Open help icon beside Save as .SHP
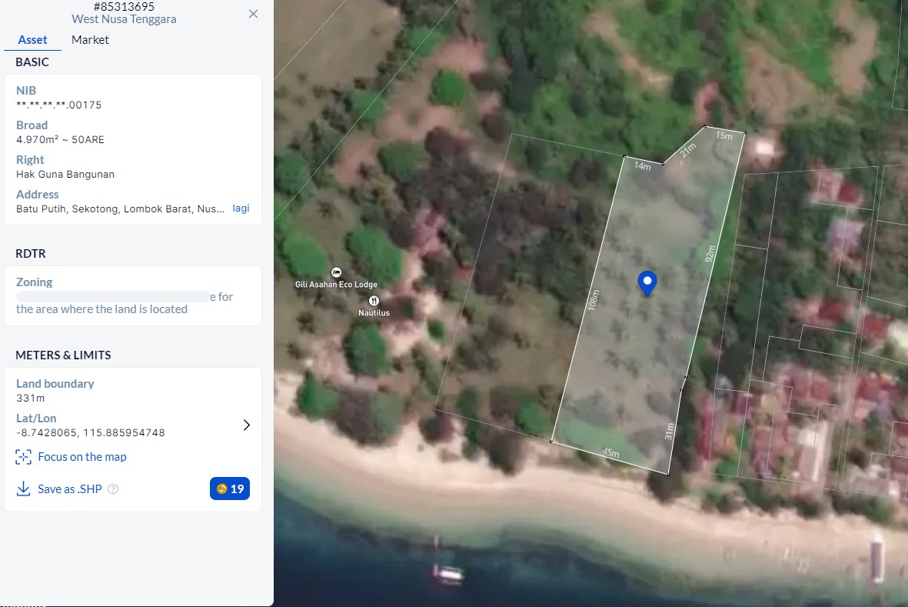Screen dimensions: 908x607 pos(113,489)
